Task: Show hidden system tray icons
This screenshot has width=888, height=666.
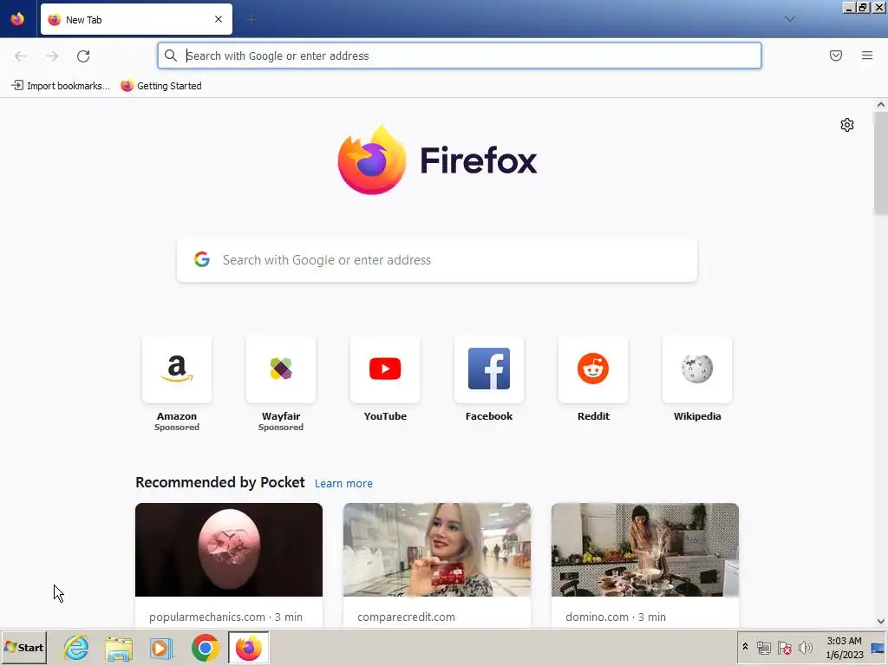Action: click(745, 647)
